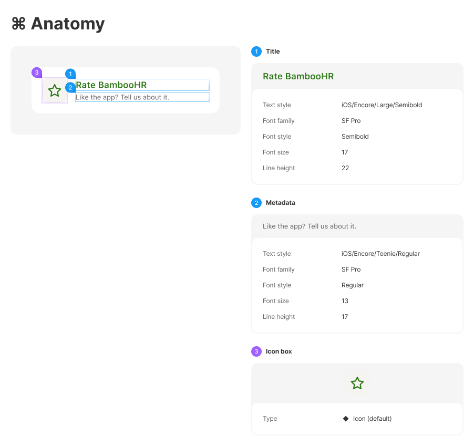
Task: Click the star icon in the Icon box panel
Action: click(357, 383)
